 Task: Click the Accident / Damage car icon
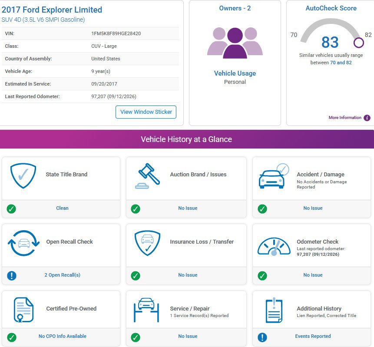[274, 176]
